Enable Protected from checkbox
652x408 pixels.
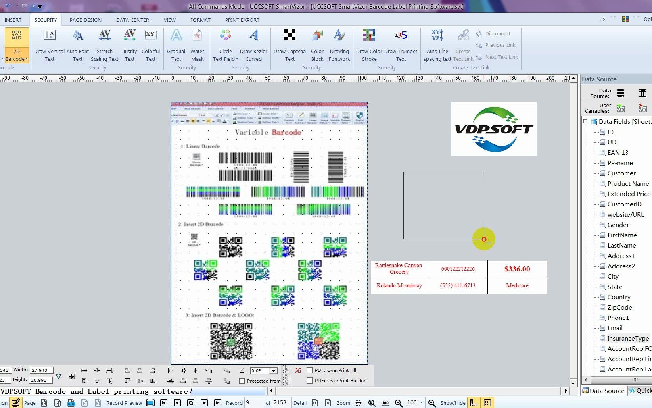tap(242, 381)
